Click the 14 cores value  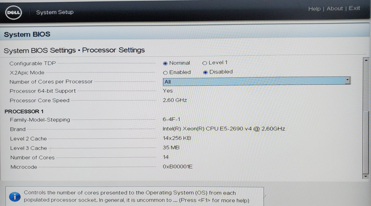click(x=166, y=157)
